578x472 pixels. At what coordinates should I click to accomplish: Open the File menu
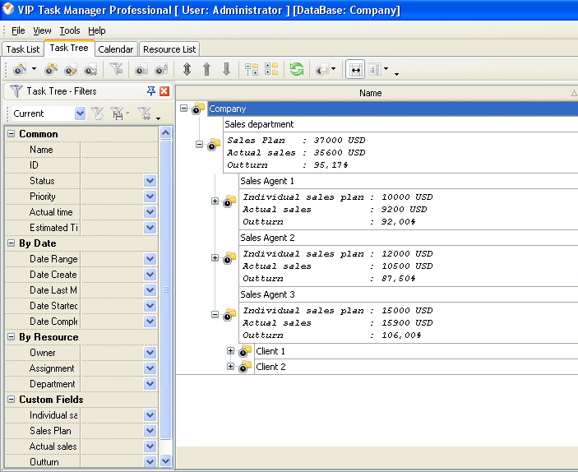coord(18,30)
